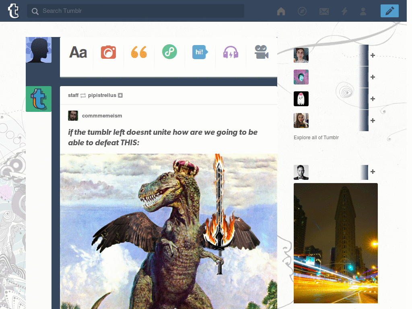Create a Quote post with quotation icon
Viewport: 412px width, 309px height.
(139, 52)
